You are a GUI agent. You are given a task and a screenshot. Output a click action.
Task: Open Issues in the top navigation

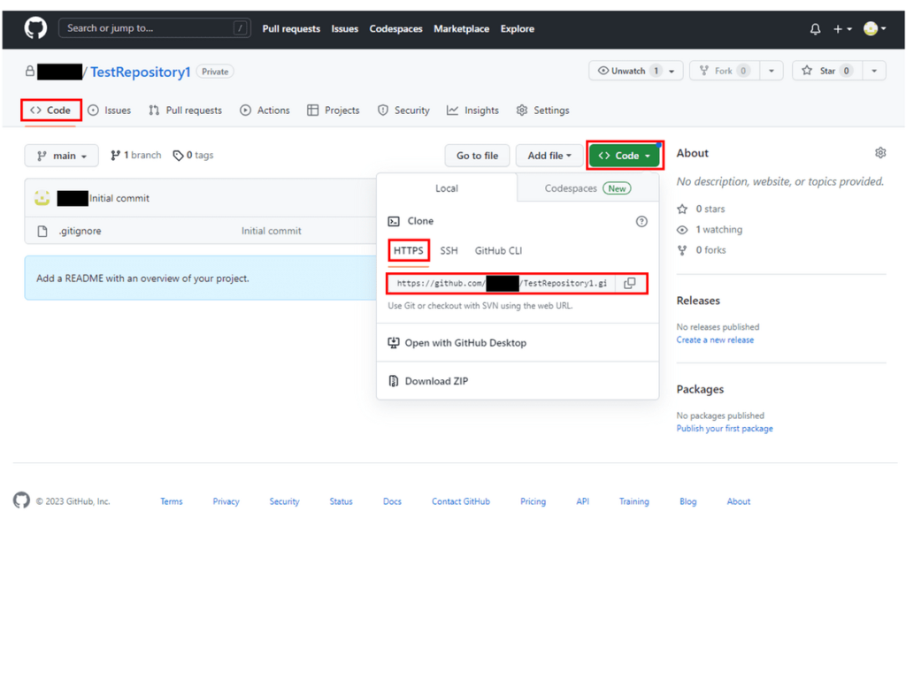click(x=344, y=29)
